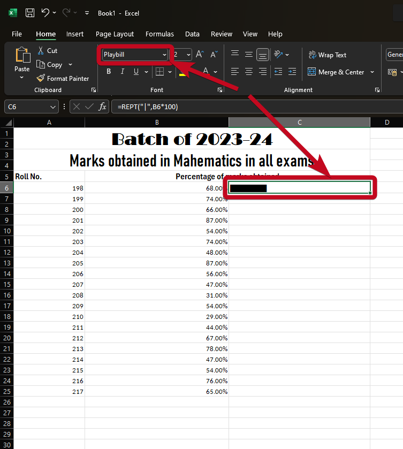Click Wrap Text button
The width and height of the screenshot is (403, 449).
click(327, 55)
